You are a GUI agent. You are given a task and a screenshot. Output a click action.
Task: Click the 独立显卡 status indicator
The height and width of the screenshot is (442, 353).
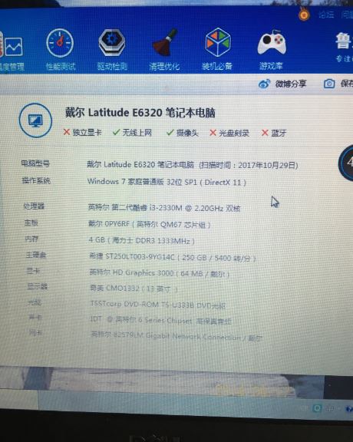82,132
